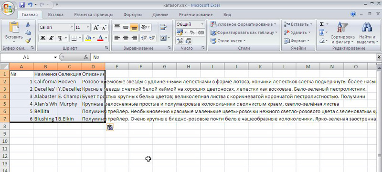Align text right
Image resolution: width=382 pixels, height=172 pixels.
click(x=134, y=38)
